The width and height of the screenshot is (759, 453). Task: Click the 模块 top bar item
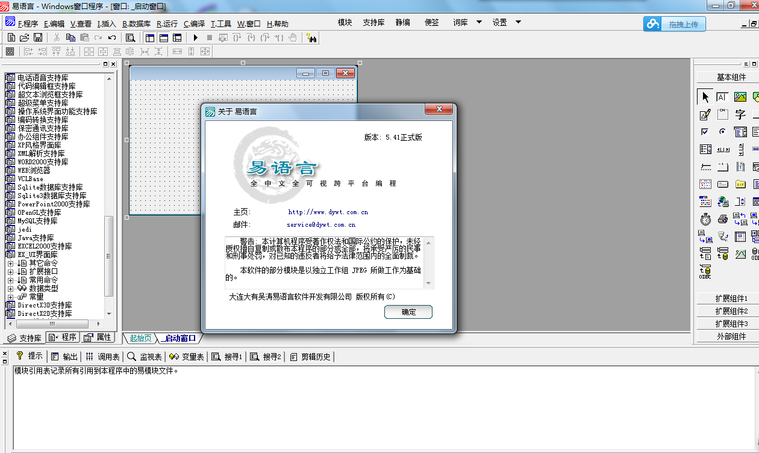click(345, 22)
